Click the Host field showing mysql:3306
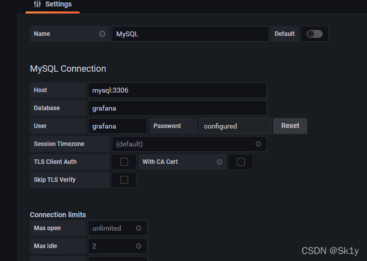This screenshot has width=367, height=261. coord(177,90)
